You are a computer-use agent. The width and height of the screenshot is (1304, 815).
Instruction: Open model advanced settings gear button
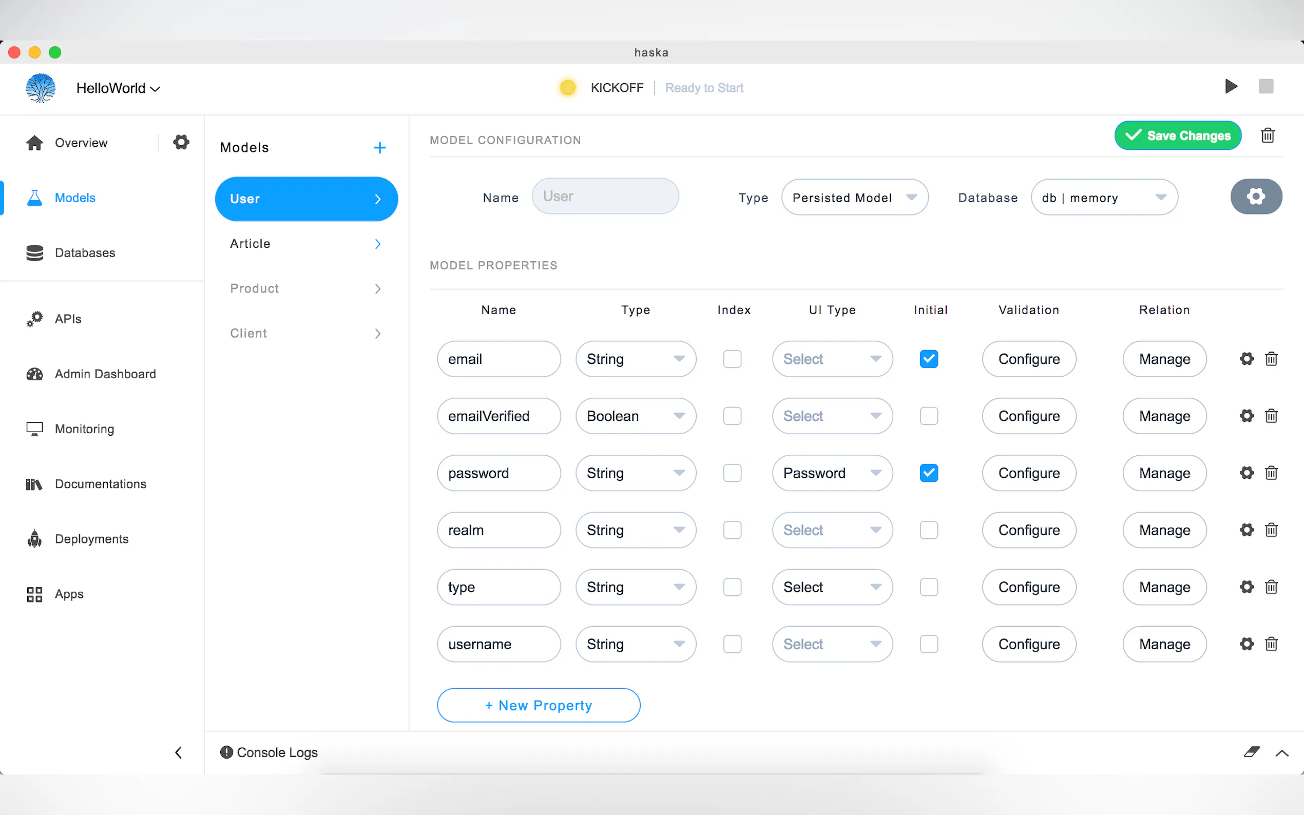click(x=1255, y=197)
